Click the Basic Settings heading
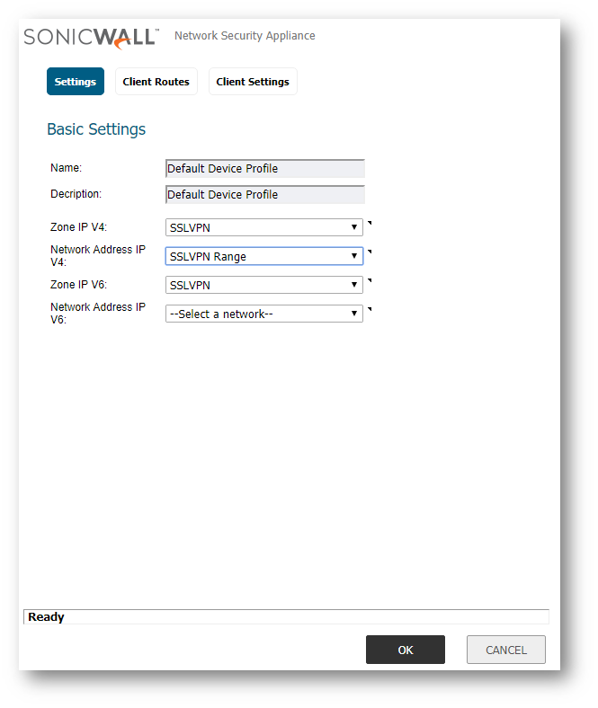 coord(96,129)
